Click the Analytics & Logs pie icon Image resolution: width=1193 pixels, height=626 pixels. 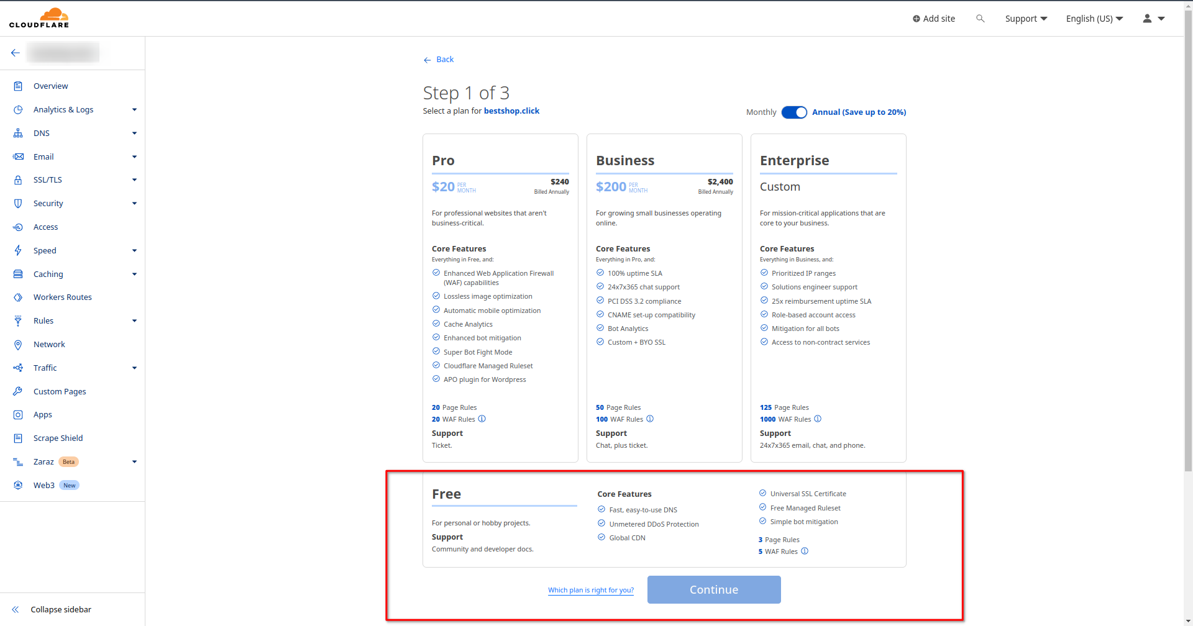pos(18,110)
